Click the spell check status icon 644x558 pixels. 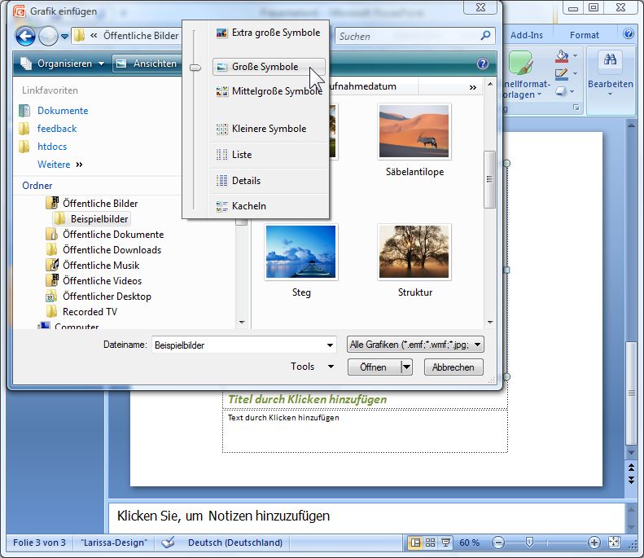(x=168, y=543)
